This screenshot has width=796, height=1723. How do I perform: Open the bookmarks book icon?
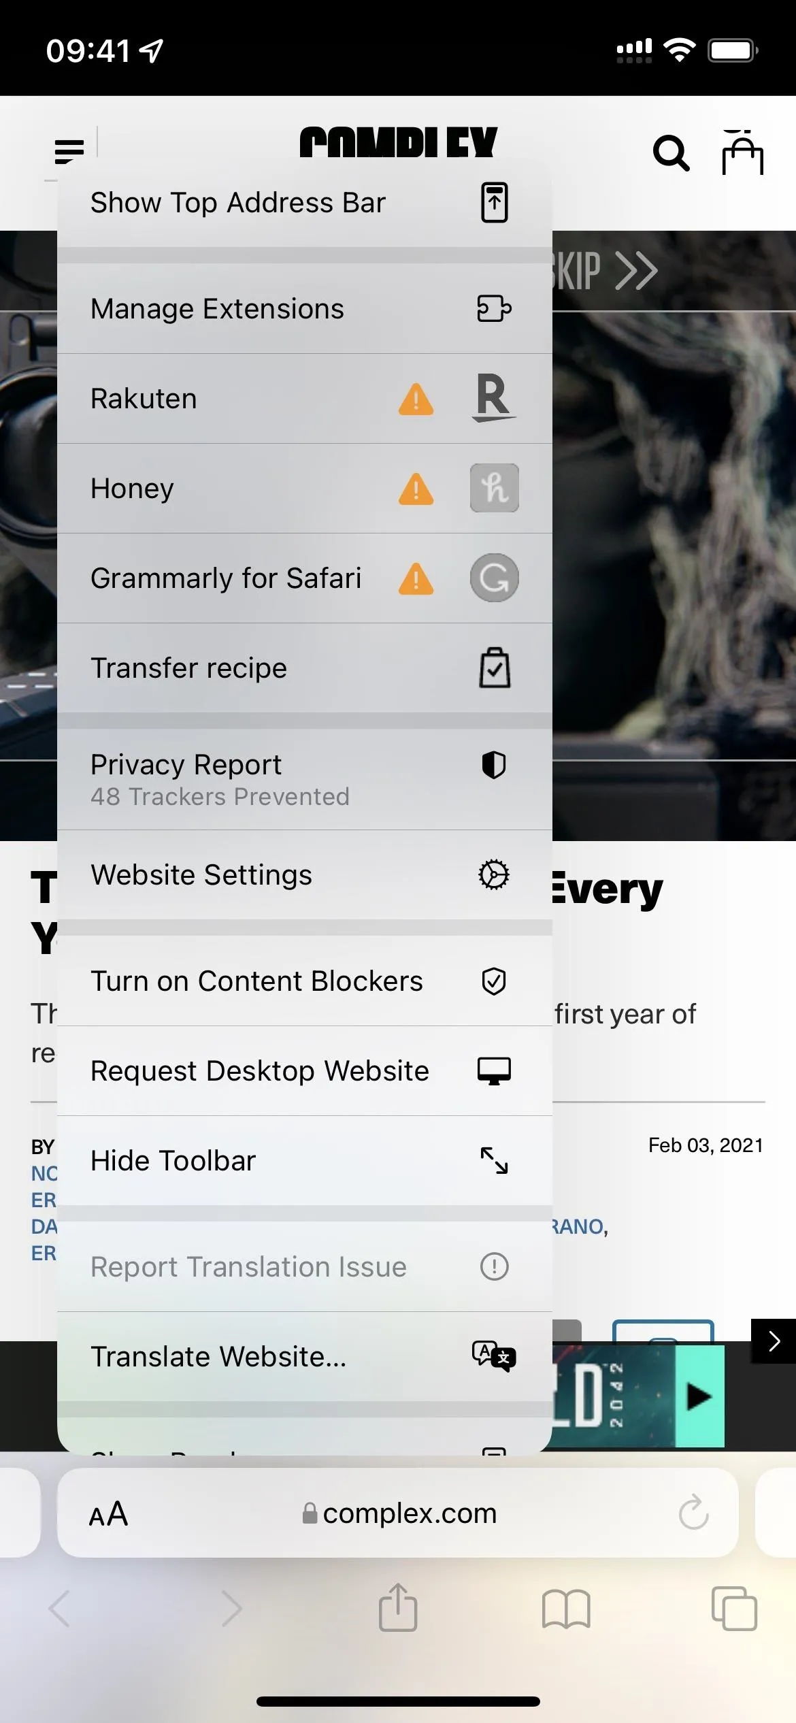[x=566, y=1609]
